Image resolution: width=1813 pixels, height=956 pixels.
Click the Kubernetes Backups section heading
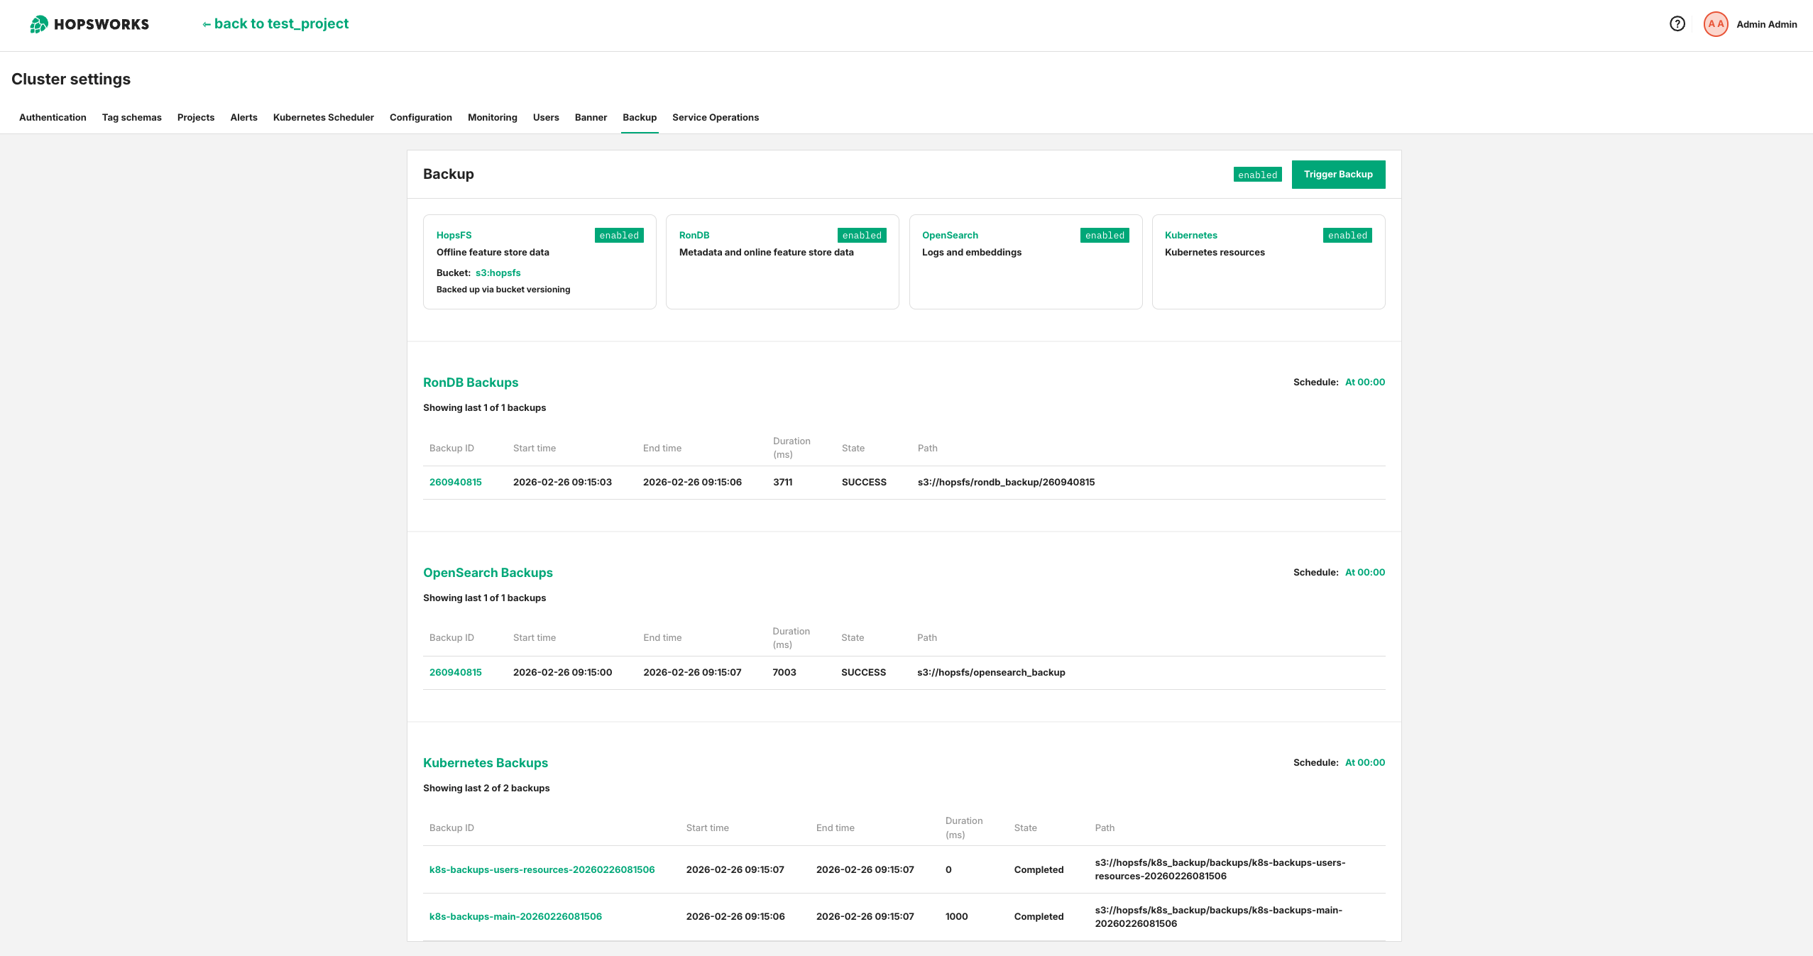point(486,763)
